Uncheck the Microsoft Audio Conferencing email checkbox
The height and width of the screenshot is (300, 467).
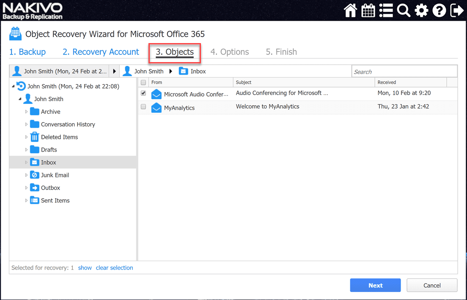[x=143, y=93]
